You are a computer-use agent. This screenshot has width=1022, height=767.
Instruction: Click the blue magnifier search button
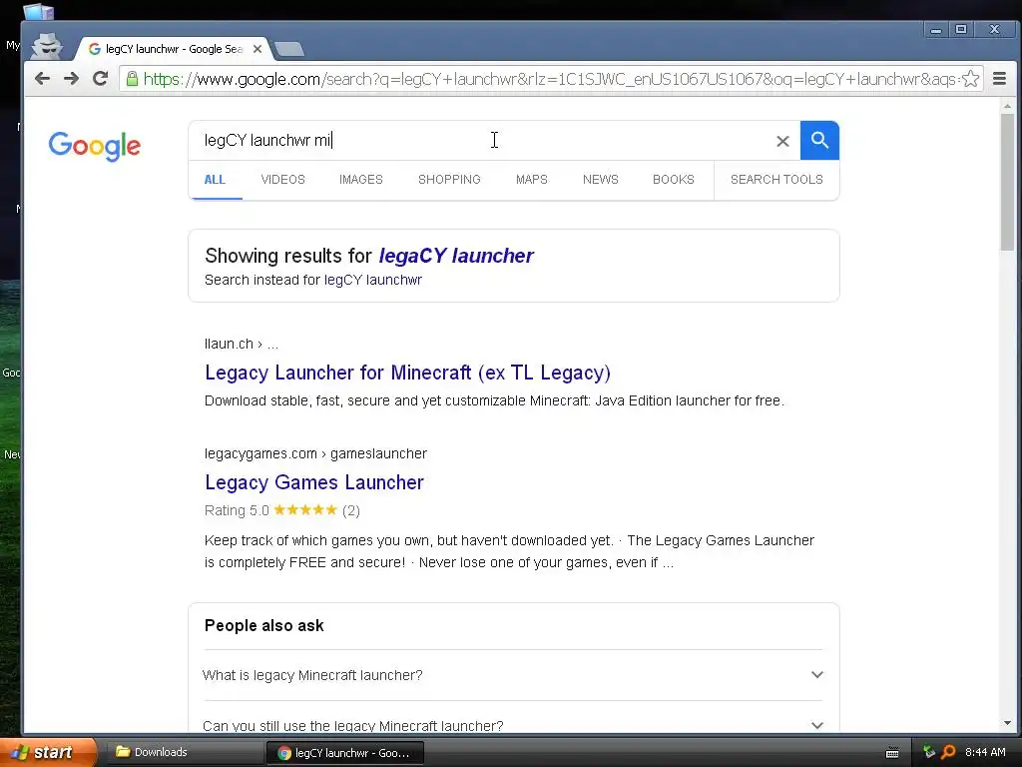tap(819, 140)
